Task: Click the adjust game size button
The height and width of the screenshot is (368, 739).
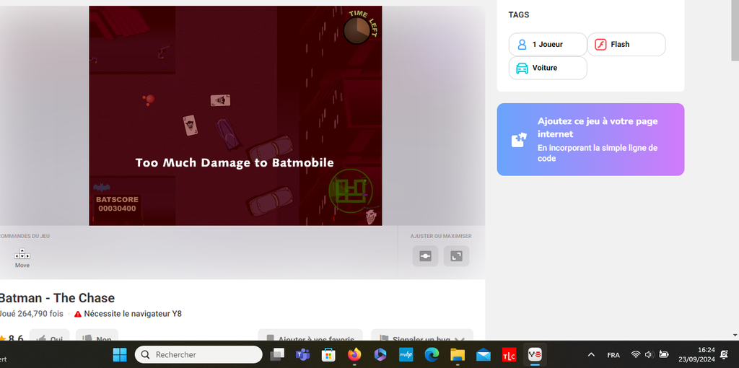Action: point(425,256)
